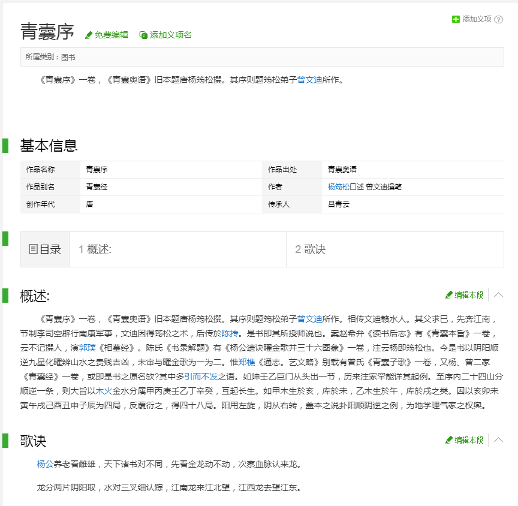Click the 作品名称 label cell
This screenshot has height=506, width=518.
(x=50, y=170)
